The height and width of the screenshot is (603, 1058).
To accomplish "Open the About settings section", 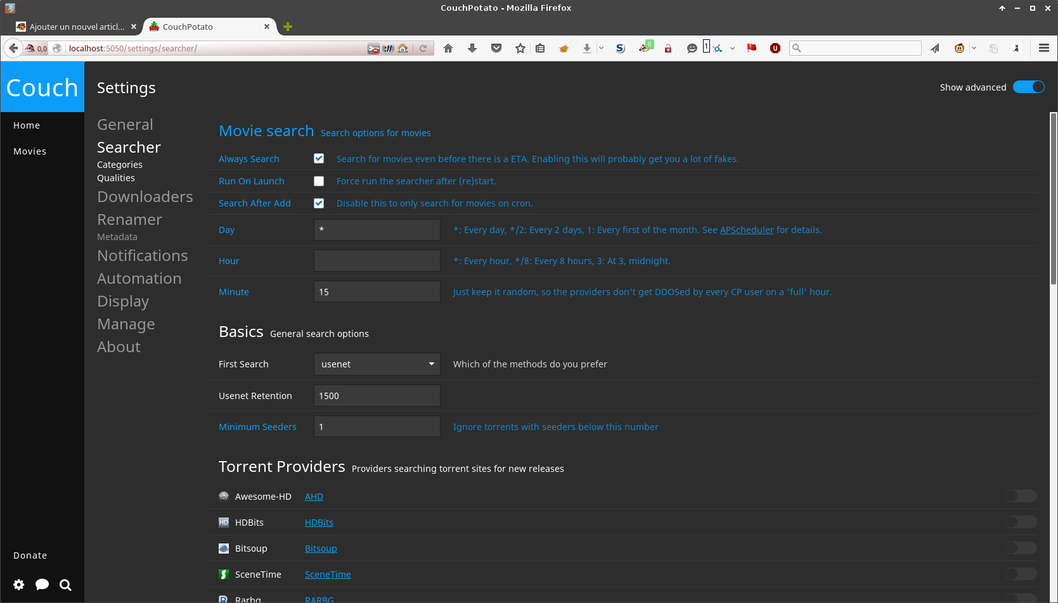I will point(119,347).
